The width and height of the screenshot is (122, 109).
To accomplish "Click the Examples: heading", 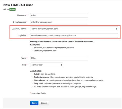I will click(x=35, y=45).
